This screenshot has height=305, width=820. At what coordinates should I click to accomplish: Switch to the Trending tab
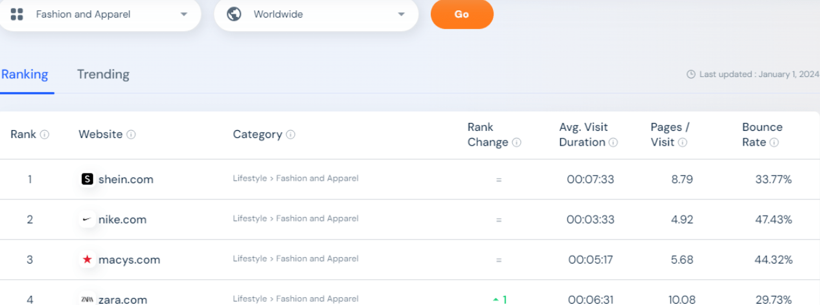103,74
